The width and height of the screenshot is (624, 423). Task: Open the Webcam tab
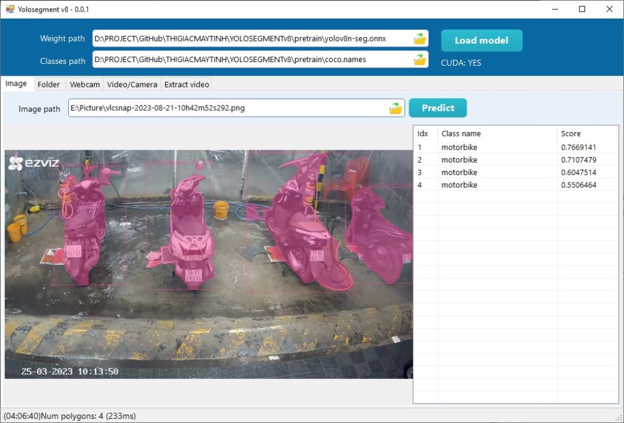85,85
